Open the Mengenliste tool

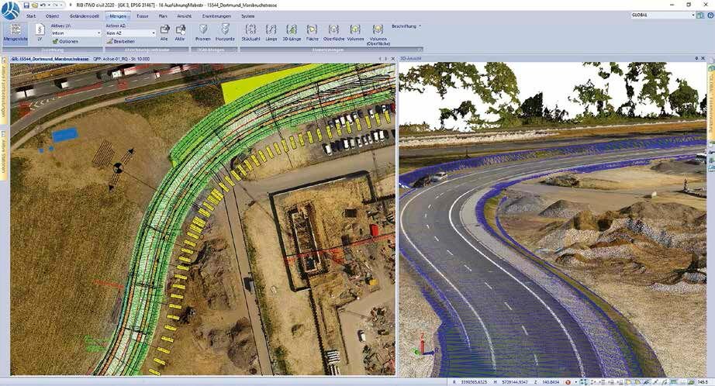coord(16,33)
